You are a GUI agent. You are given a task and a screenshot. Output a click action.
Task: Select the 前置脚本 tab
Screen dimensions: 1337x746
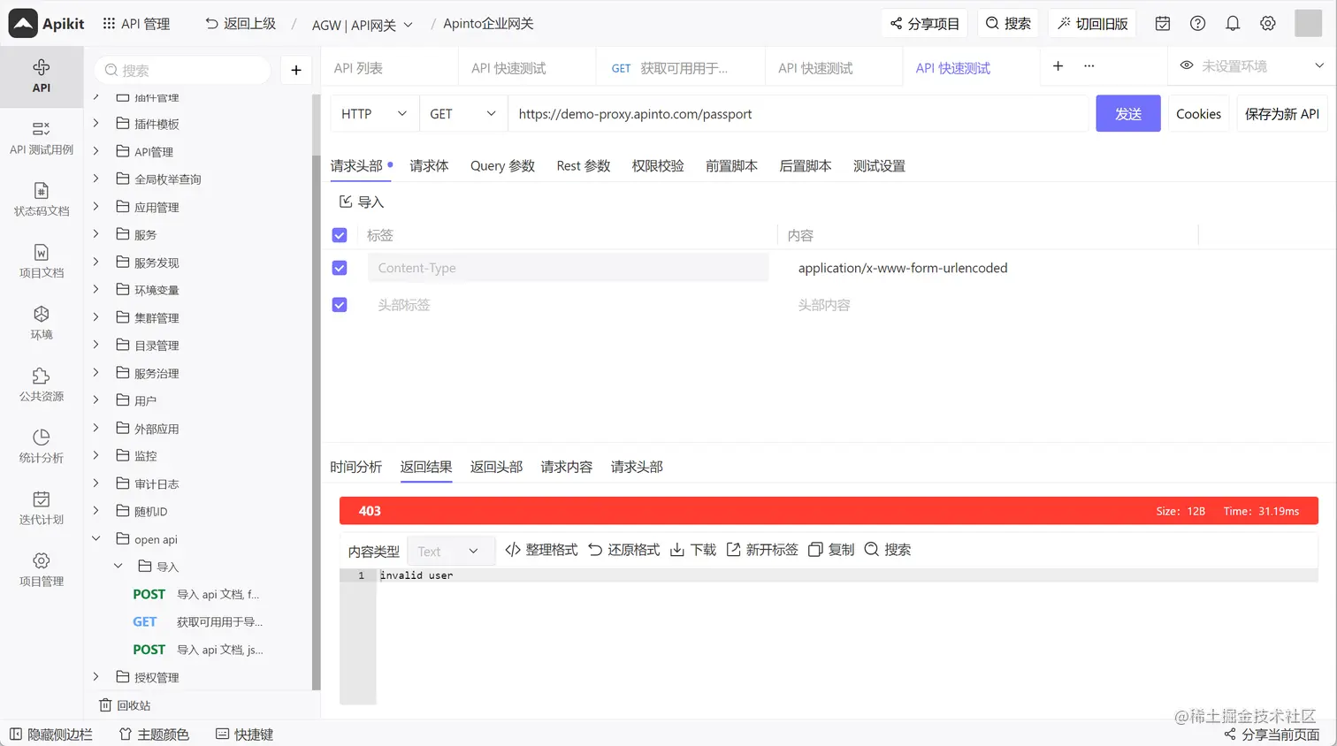[x=731, y=166]
